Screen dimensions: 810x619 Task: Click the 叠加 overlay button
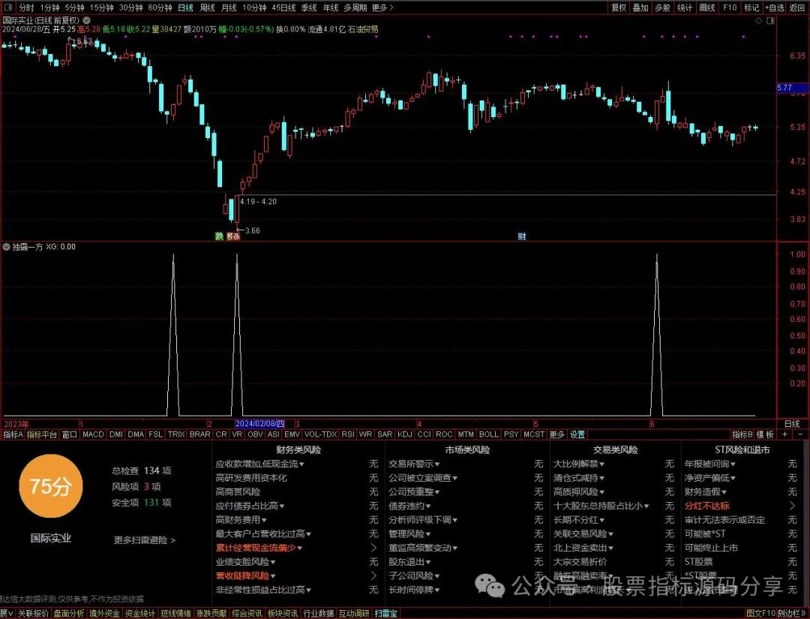[x=640, y=8]
